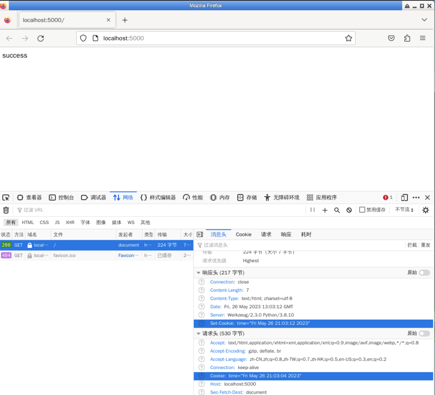Focus the 过滤消息头 input field

coord(300,245)
